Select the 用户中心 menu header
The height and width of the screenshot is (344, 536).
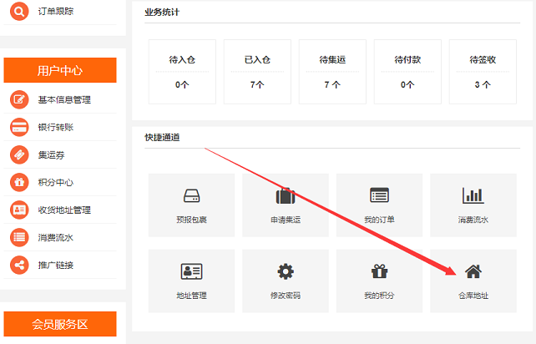[x=60, y=71]
